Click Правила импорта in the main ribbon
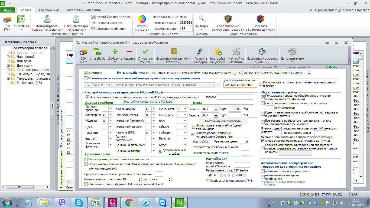The height and width of the screenshot is (208, 370). [x=107, y=23]
